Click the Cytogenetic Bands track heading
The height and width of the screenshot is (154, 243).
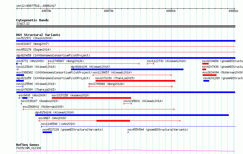click(32, 20)
